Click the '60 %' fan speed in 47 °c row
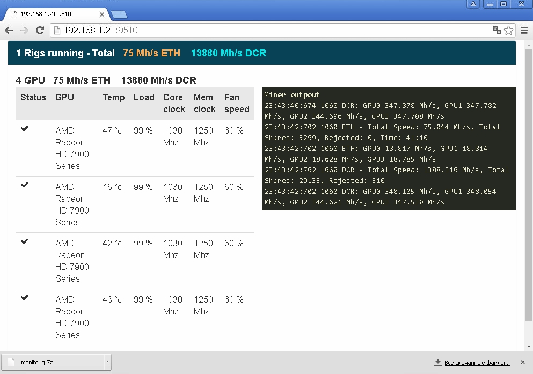The width and height of the screenshot is (533, 374). (234, 130)
